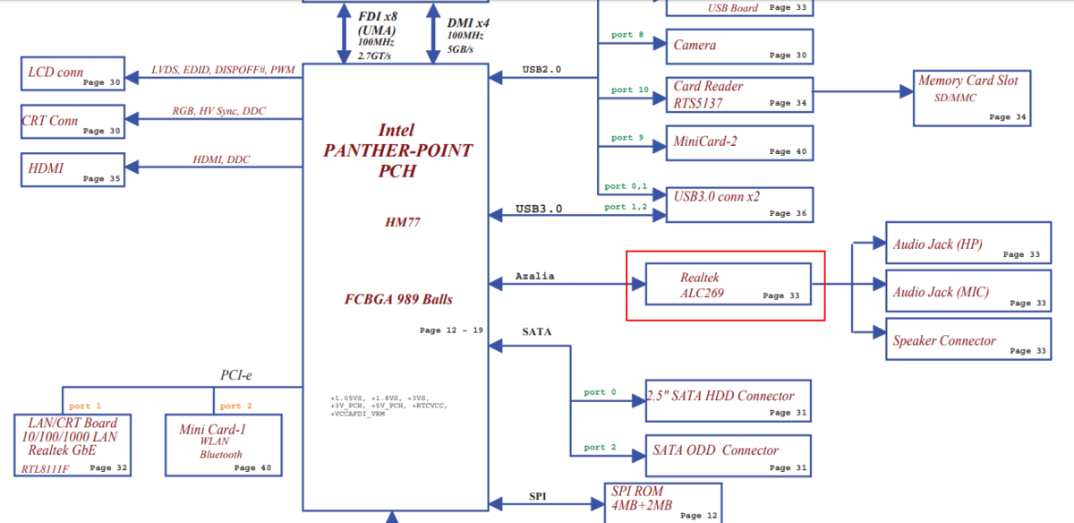
Task: Click the "RGB, HV Sync, DDC" signal label
Action: (x=218, y=112)
